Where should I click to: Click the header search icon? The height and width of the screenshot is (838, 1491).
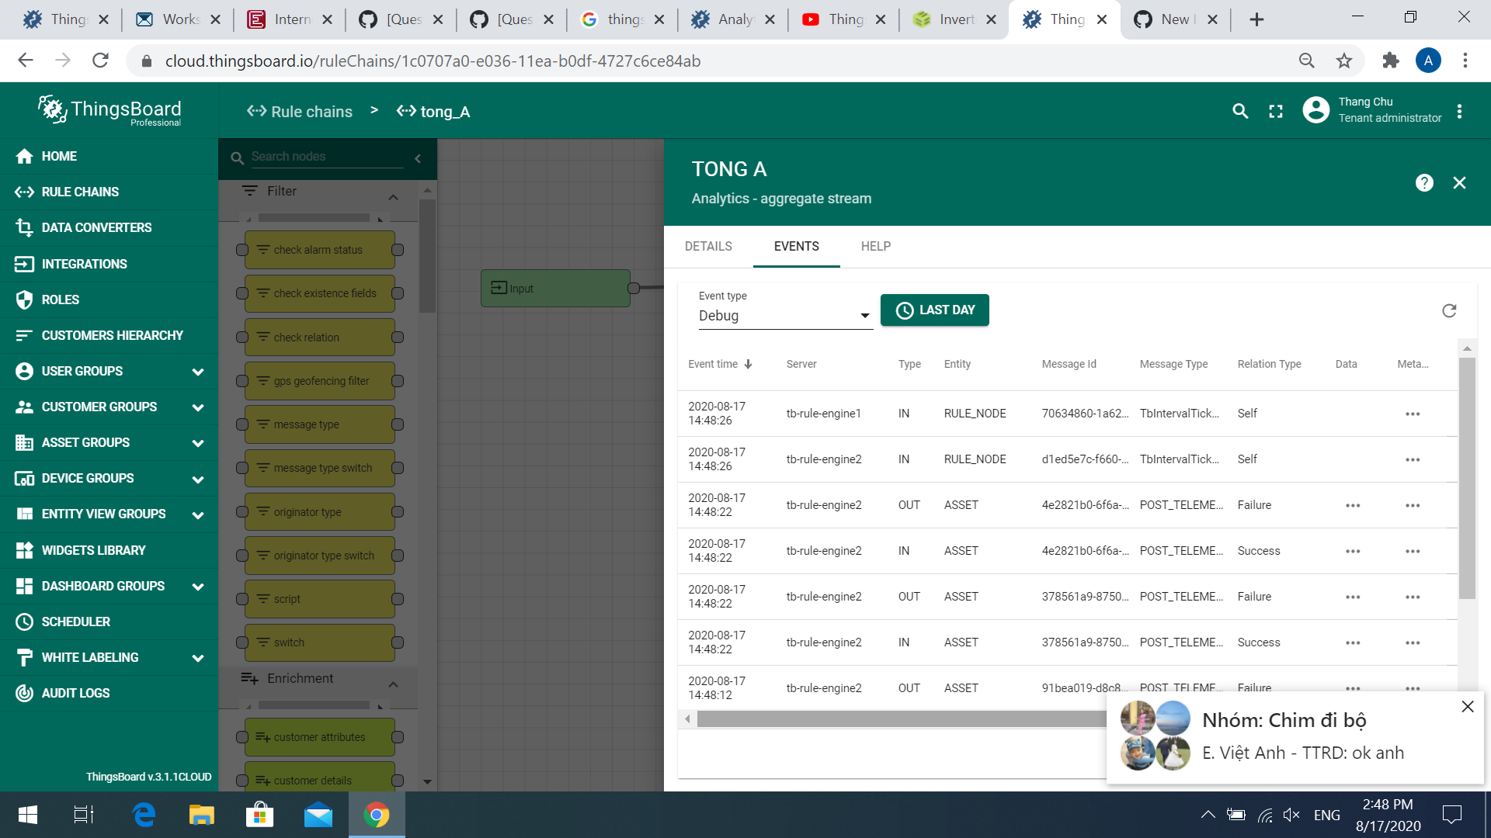coord(1240,112)
